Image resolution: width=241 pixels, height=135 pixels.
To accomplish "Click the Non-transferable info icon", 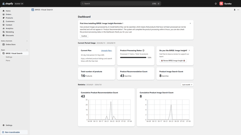I will coord(3,132).
